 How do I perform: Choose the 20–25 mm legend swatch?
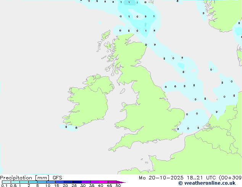[68, 182]
